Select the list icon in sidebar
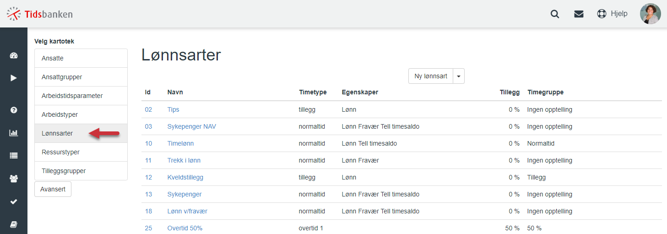Image resolution: width=667 pixels, height=234 pixels. pos(13,156)
